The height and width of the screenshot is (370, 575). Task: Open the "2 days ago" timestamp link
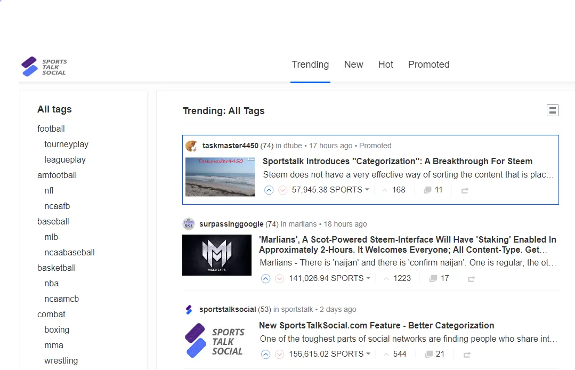point(338,310)
